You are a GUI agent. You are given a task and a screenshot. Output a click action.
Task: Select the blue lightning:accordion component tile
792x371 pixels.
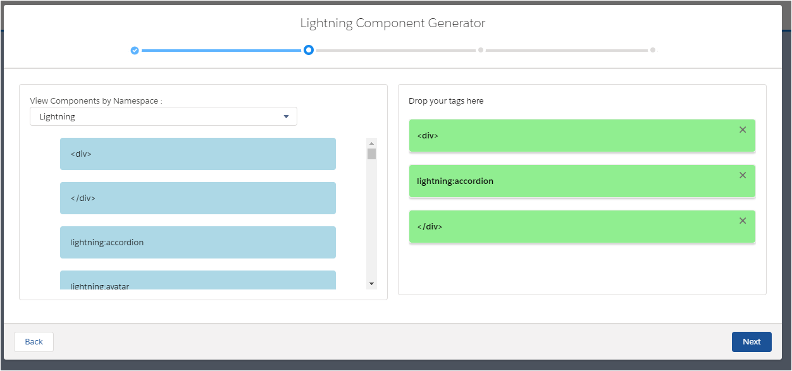(x=197, y=243)
